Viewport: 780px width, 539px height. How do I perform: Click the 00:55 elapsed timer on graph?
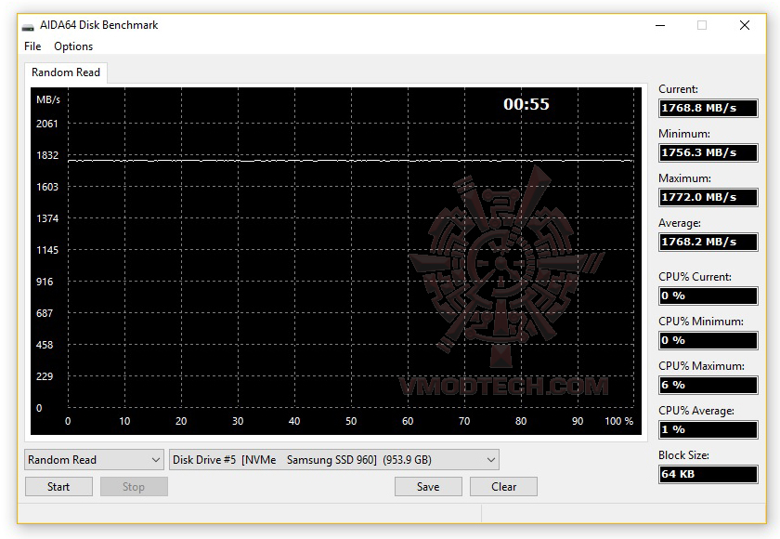[526, 104]
